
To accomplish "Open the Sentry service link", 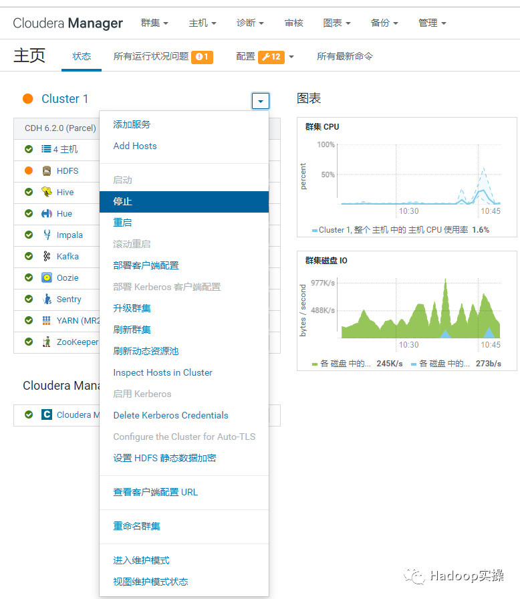I will tap(69, 299).
